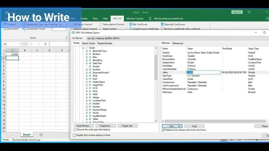269x151 pixels.
Task: Toggle Subscription Control checkbox
Action: click(x=101, y=24)
